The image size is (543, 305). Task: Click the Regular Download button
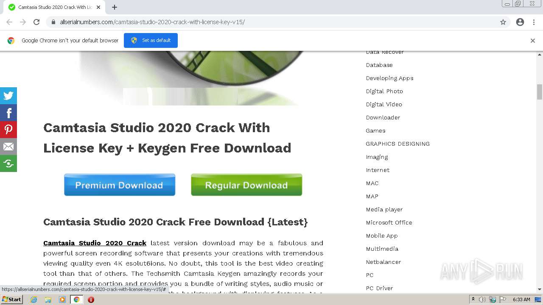(x=246, y=185)
